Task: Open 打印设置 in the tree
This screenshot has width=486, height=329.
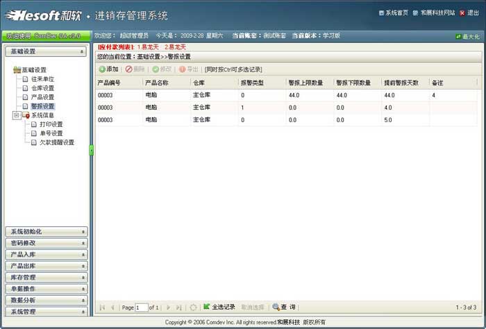Action: click(51, 124)
